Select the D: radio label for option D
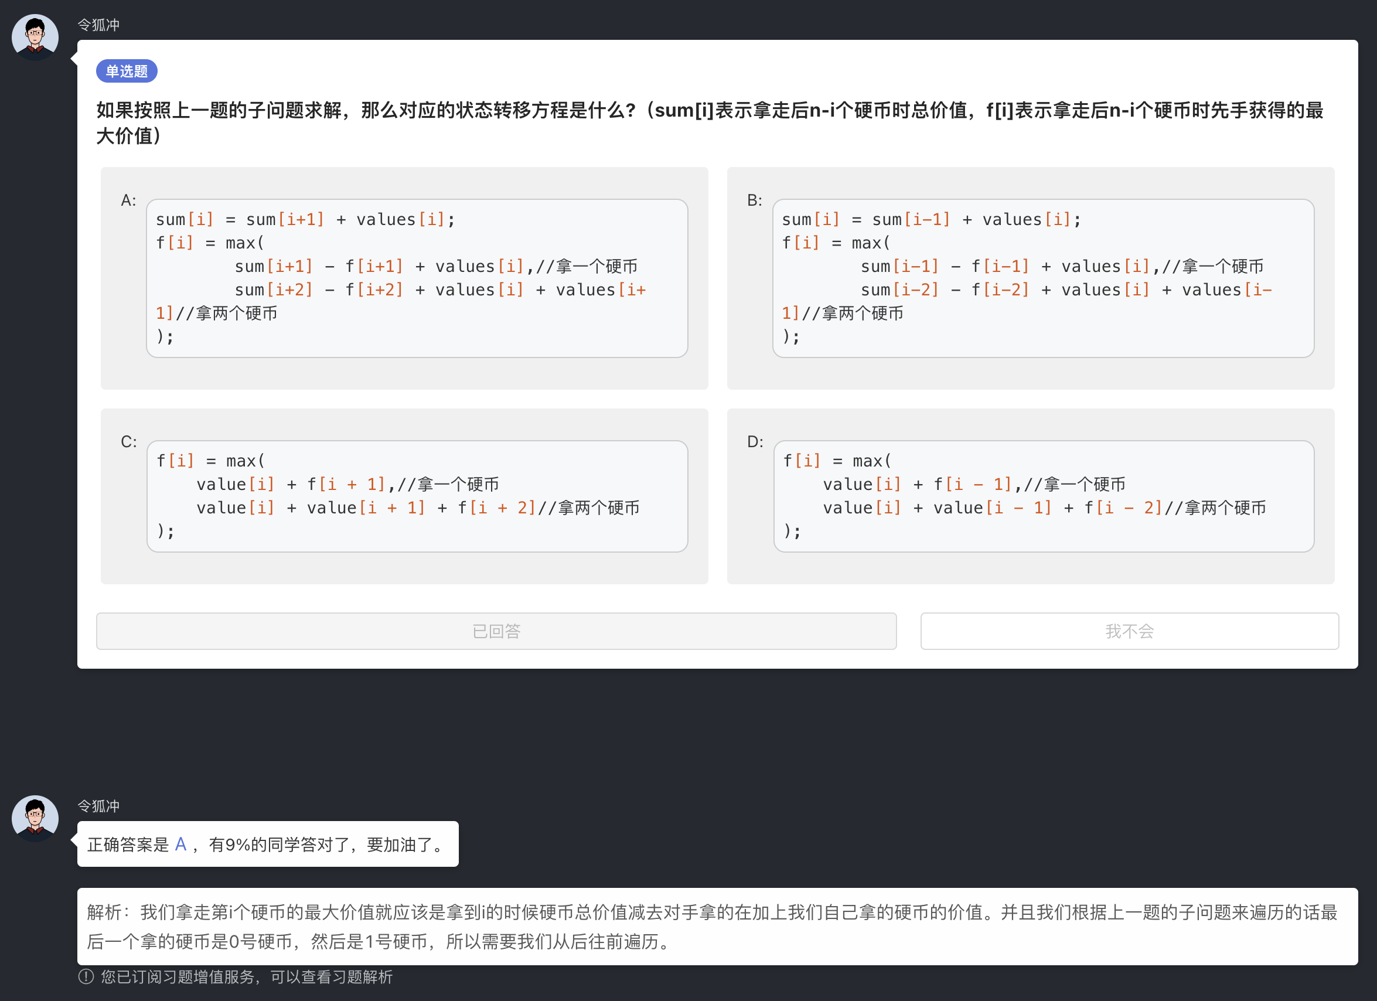The height and width of the screenshot is (1001, 1377). tap(755, 441)
